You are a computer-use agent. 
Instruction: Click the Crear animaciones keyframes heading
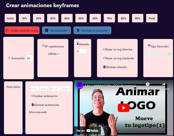point(43,5)
